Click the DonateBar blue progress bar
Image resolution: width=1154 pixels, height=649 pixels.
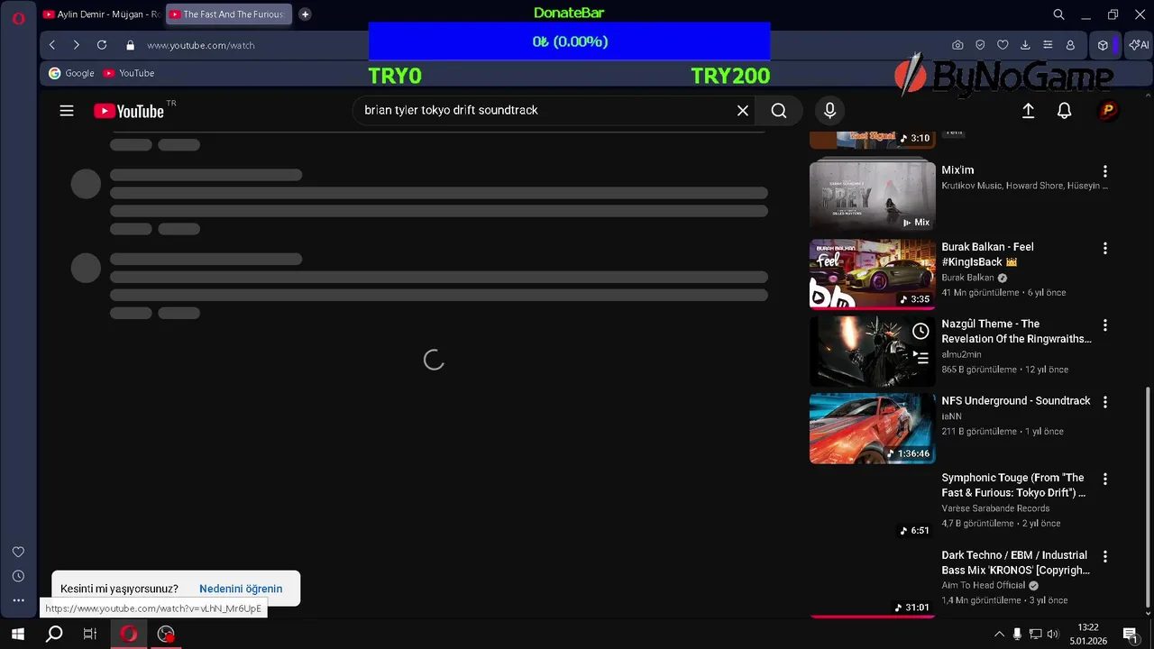pyautogui.click(x=569, y=41)
